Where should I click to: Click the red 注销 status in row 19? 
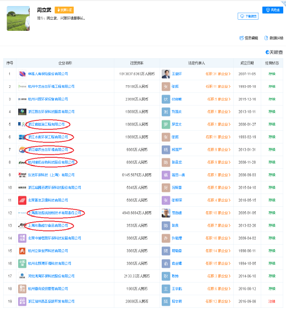tap(272, 301)
